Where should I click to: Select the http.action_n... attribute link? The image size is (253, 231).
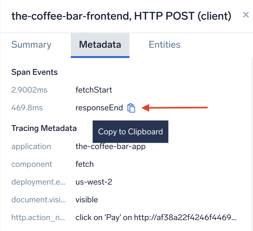click(38, 217)
